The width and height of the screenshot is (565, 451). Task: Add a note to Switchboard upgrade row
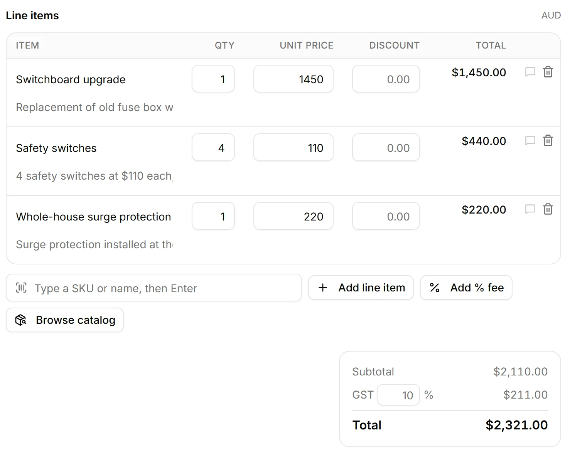click(x=530, y=72)
